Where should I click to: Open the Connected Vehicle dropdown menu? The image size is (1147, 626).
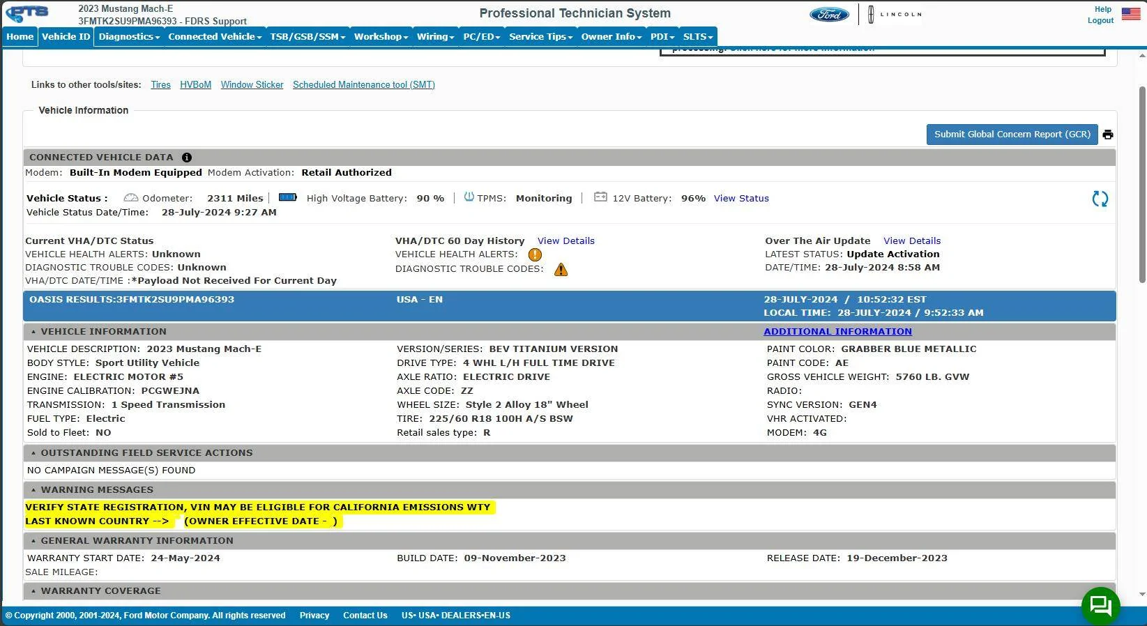tap(215, 37)
